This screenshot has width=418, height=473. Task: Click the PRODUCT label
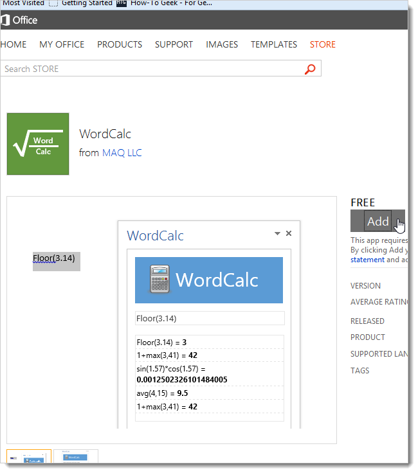point(368,337)
